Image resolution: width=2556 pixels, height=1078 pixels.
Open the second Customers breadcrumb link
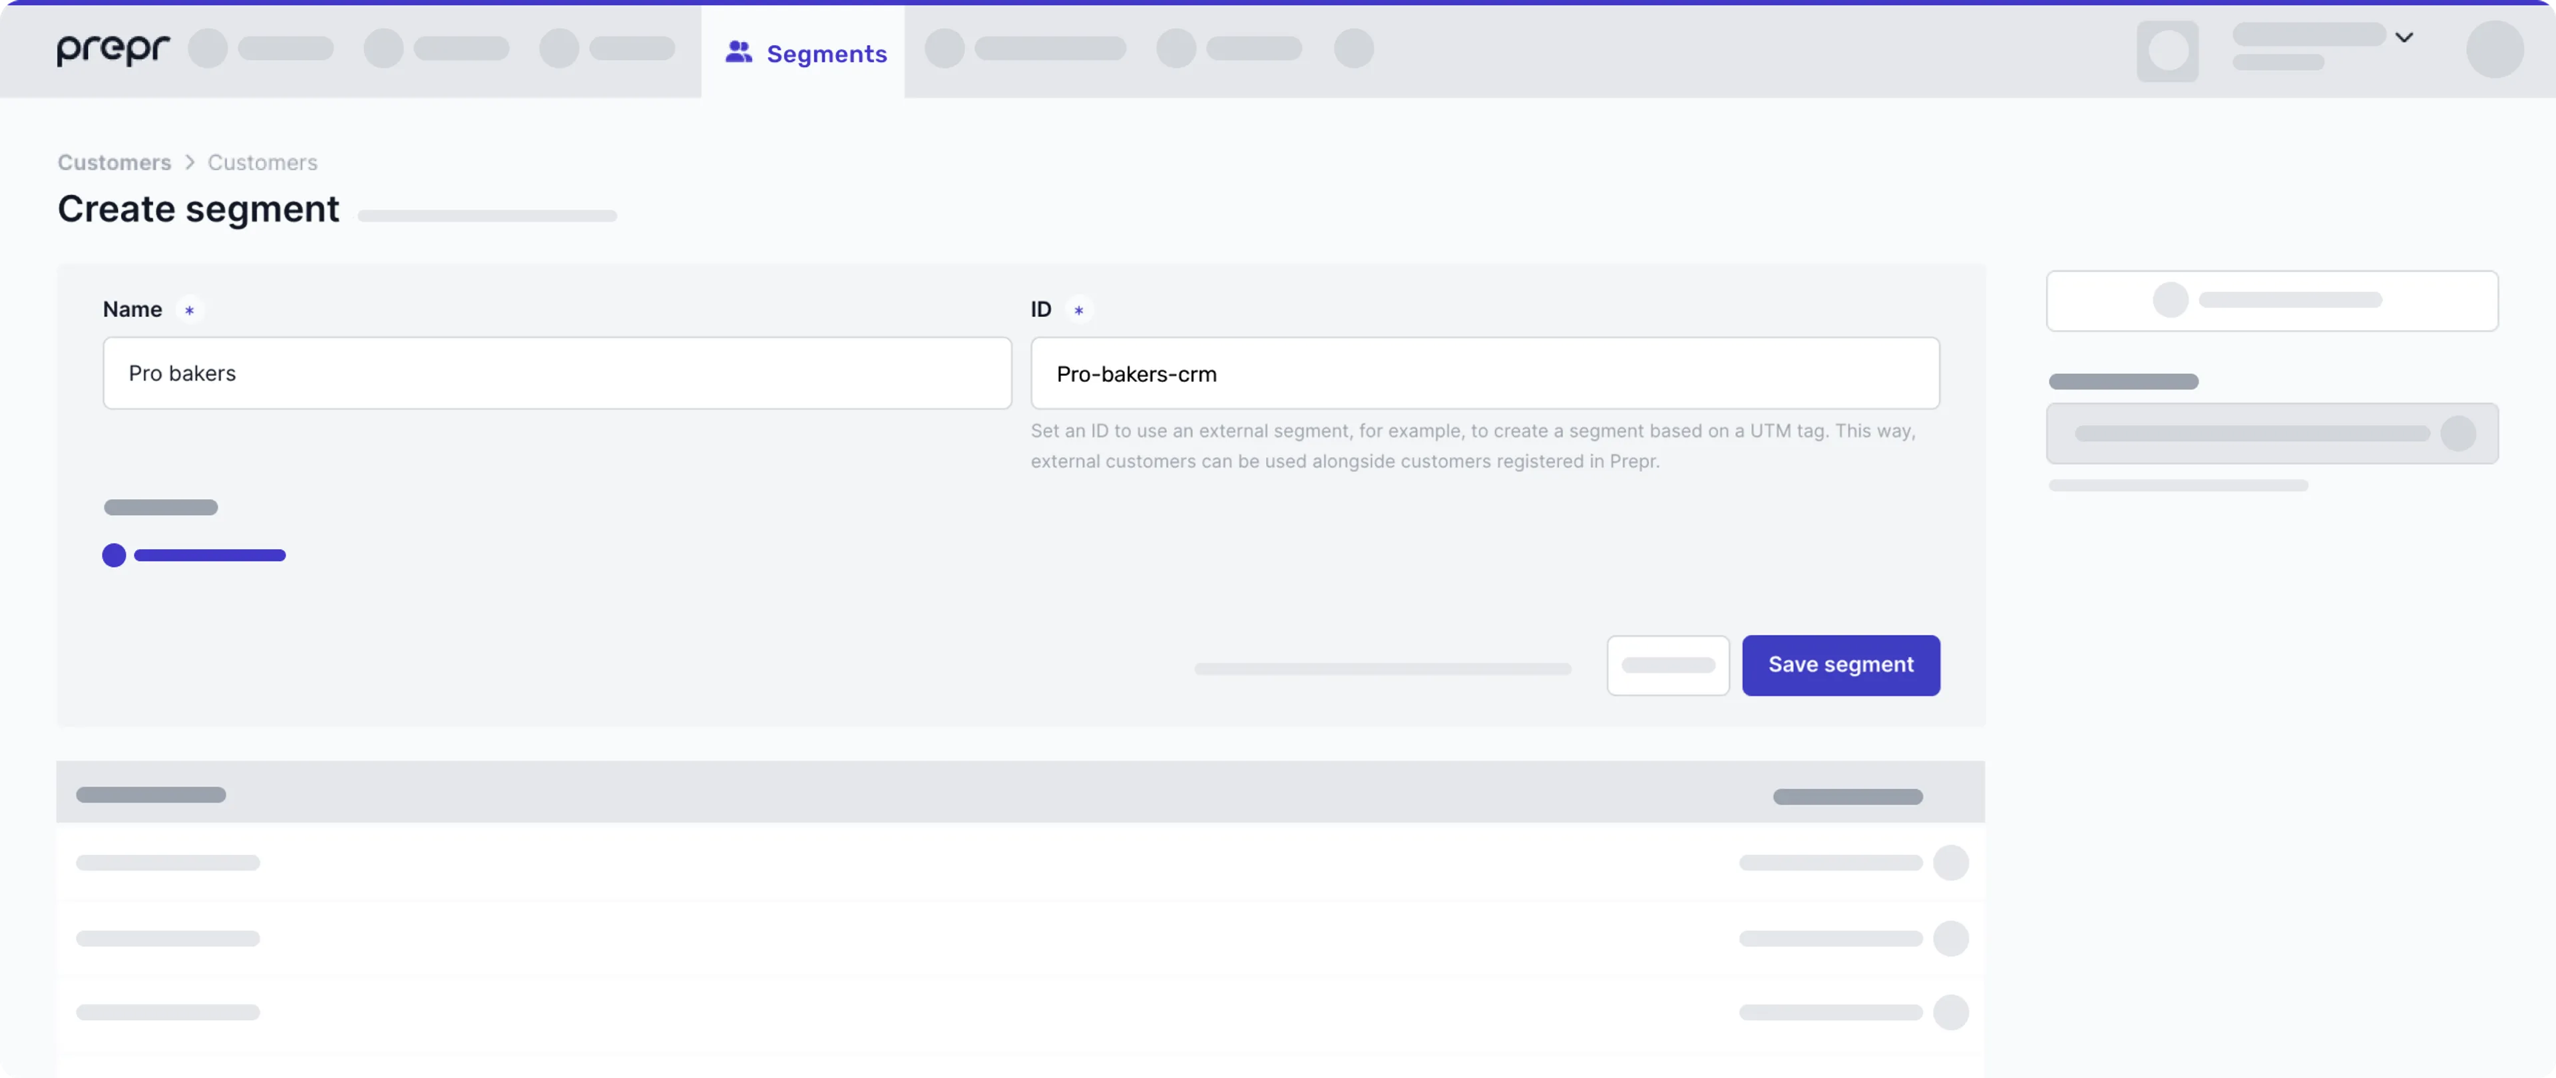[262, 162]
